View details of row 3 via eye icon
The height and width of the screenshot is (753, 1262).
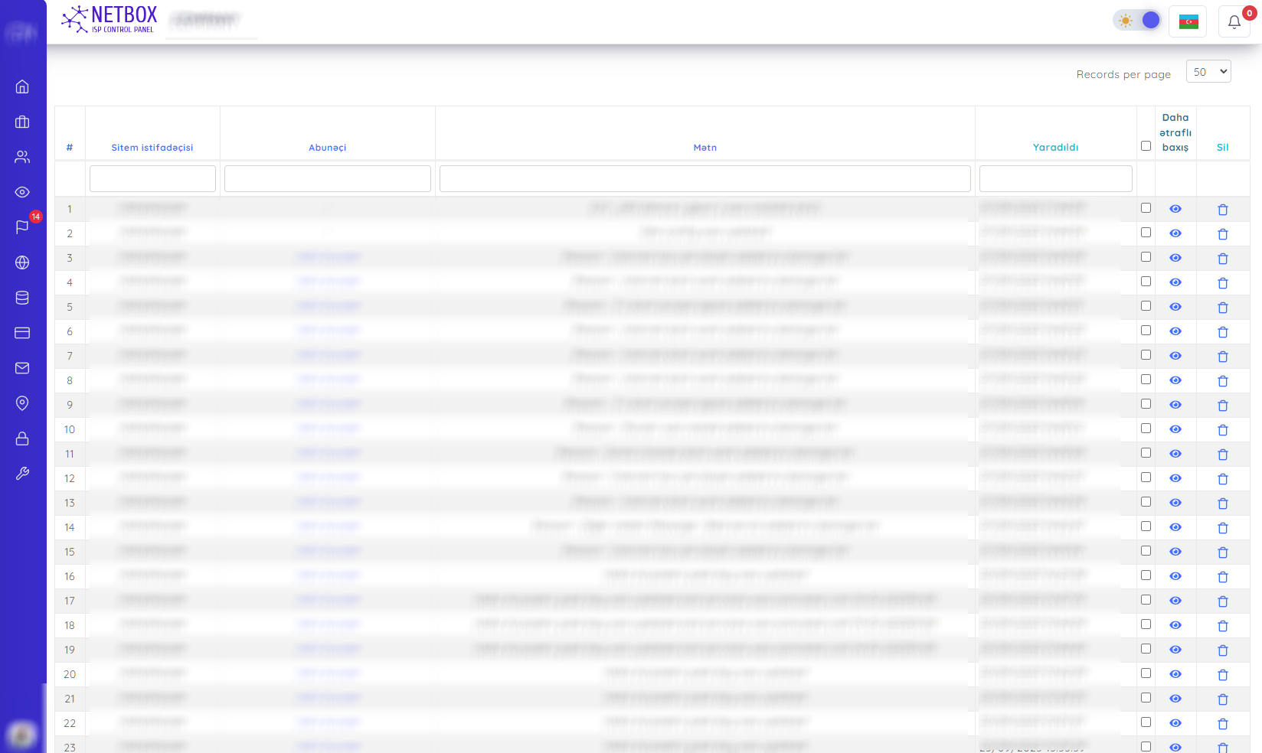coord(1175,258)
